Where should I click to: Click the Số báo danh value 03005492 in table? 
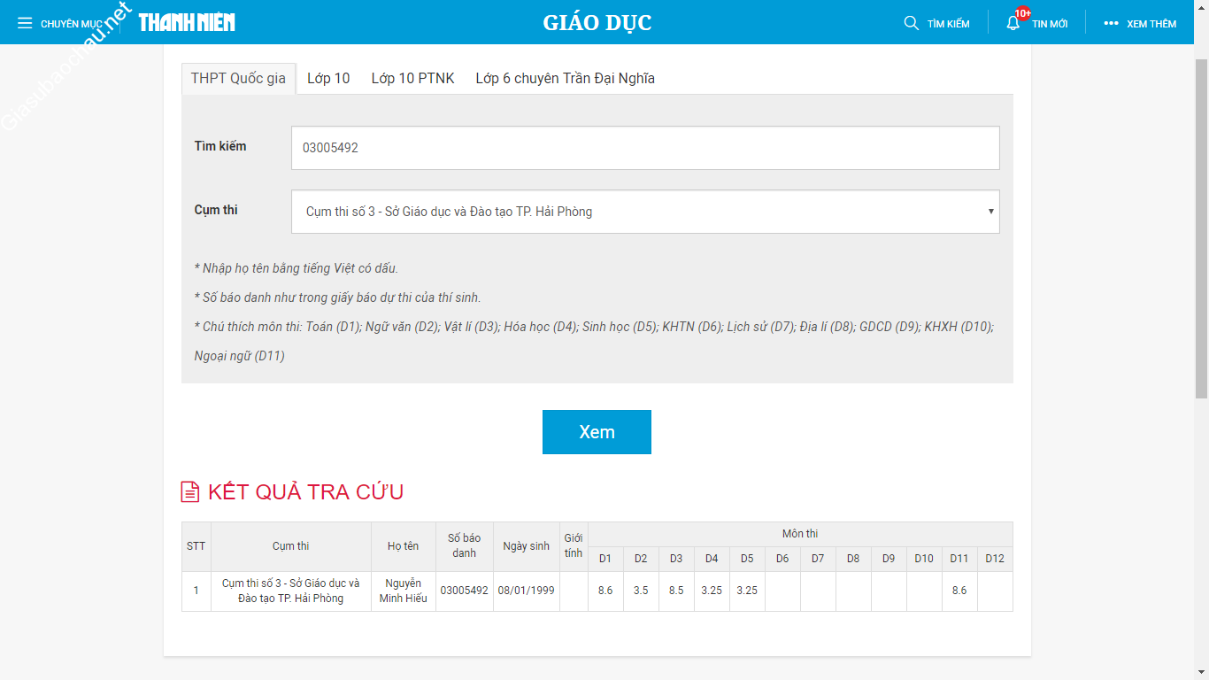pos(464,591)
